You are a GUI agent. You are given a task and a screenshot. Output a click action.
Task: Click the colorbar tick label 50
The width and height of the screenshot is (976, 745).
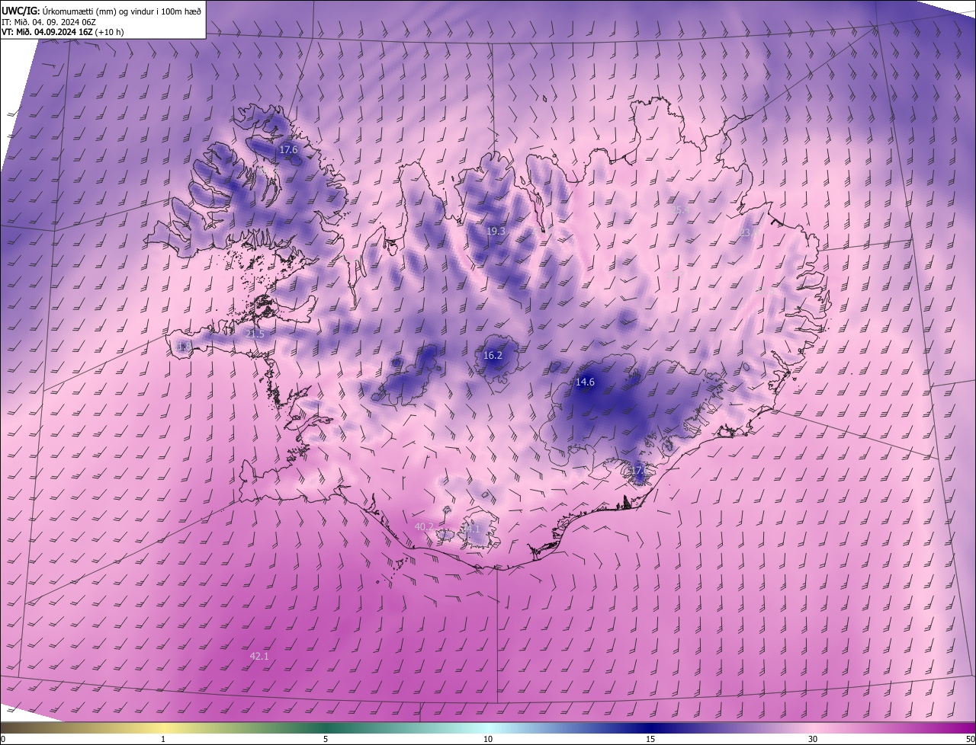[x=971, y=739]
